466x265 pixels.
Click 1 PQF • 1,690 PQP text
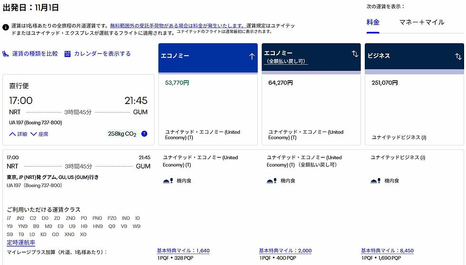381,258
